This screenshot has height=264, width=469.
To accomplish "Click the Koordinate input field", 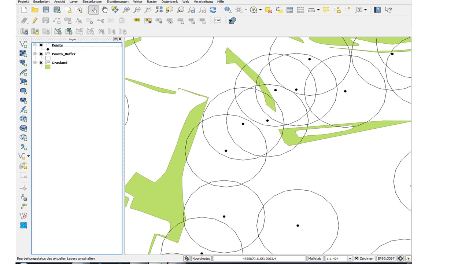I will 259,258.
